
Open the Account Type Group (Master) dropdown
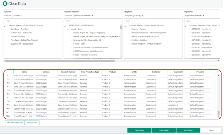click(79, 16)
